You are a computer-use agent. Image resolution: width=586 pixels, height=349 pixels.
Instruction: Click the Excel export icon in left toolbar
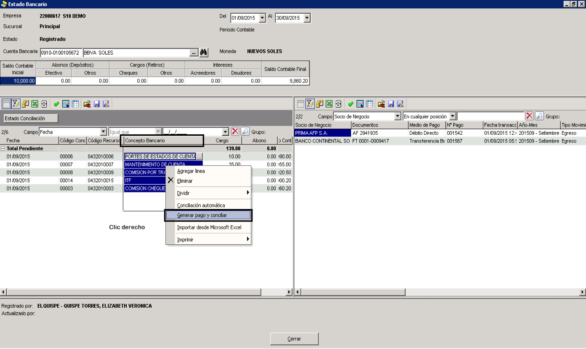[x=35, y=104]
